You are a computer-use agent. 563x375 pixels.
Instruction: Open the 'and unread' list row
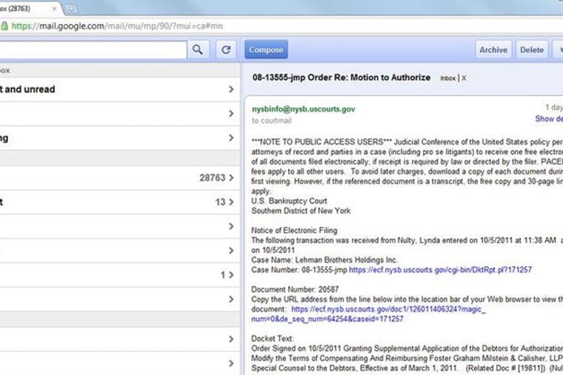coord(119,89)
